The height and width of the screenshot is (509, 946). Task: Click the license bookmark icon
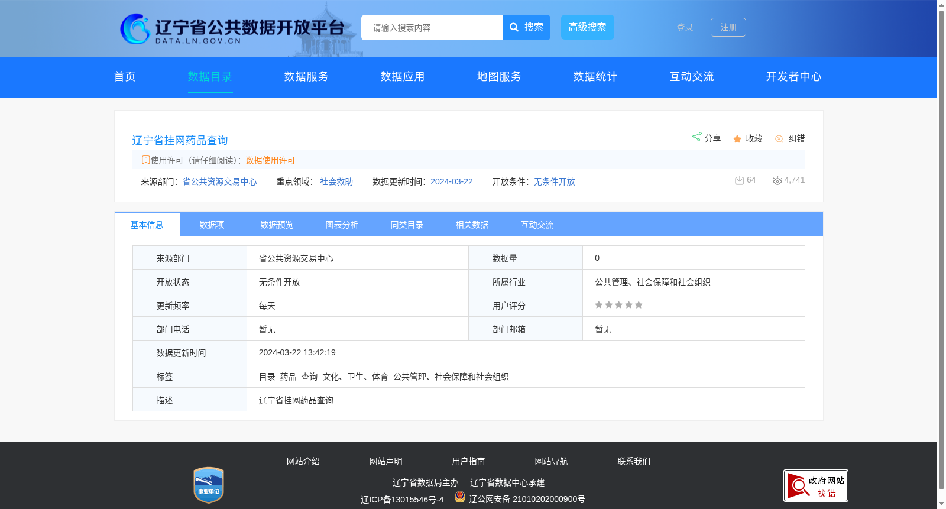point(145,160)
